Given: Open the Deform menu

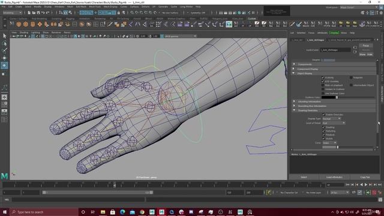Looking at the screenshot, I should [x=145, y=7].
